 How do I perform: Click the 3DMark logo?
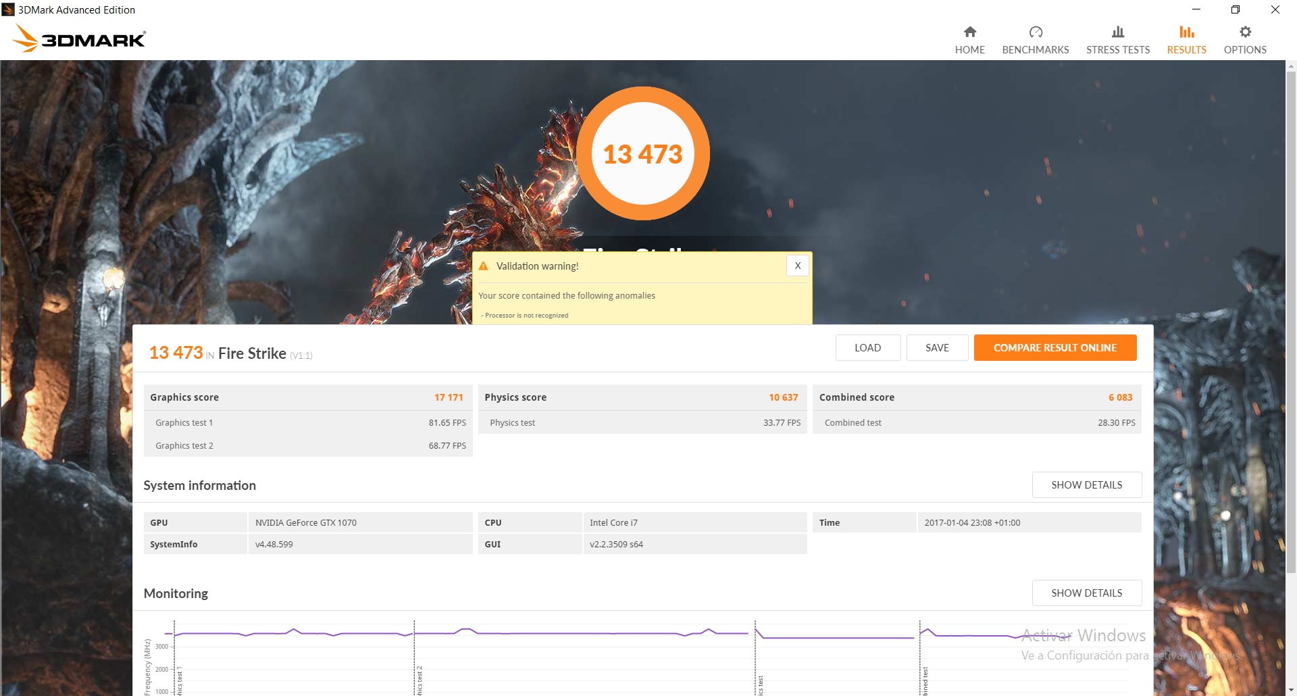pyautogui.click(x=79, y=39)
